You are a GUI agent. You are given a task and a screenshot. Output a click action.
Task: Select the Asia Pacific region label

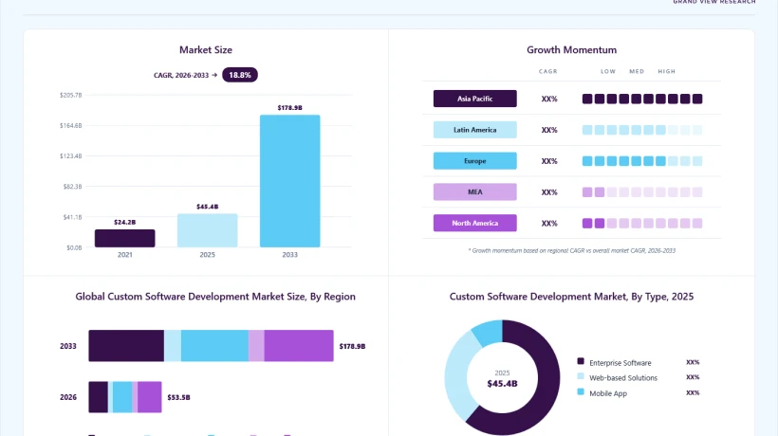pyautogui.click(x=474, y=99)
